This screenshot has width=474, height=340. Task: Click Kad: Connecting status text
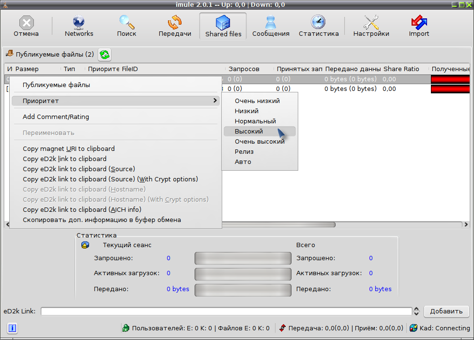[444, 328]
